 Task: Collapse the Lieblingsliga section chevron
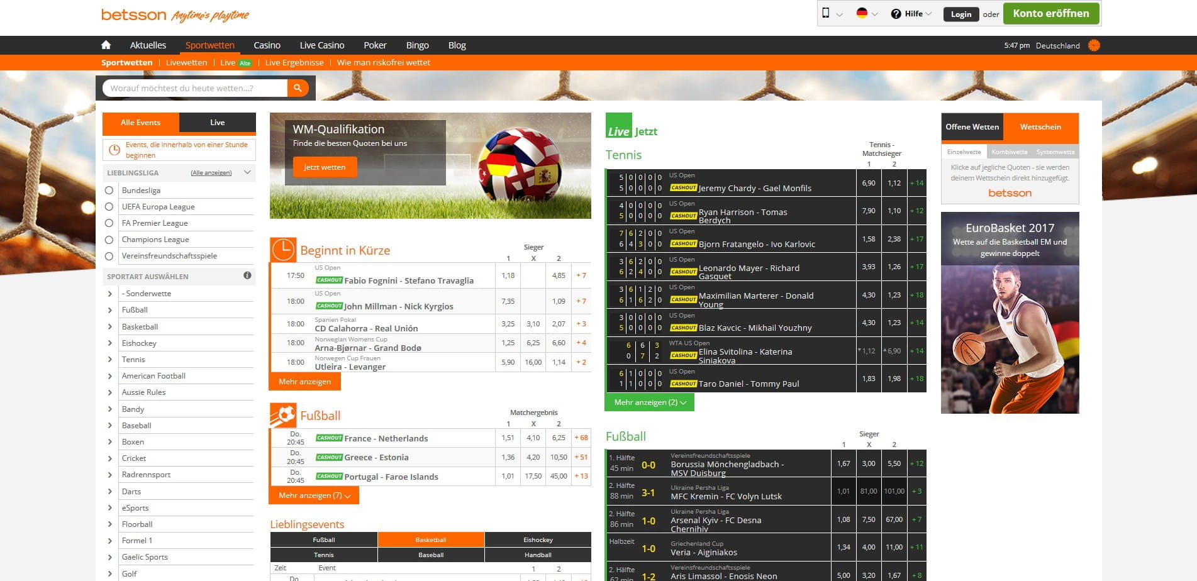click(247, 172)
